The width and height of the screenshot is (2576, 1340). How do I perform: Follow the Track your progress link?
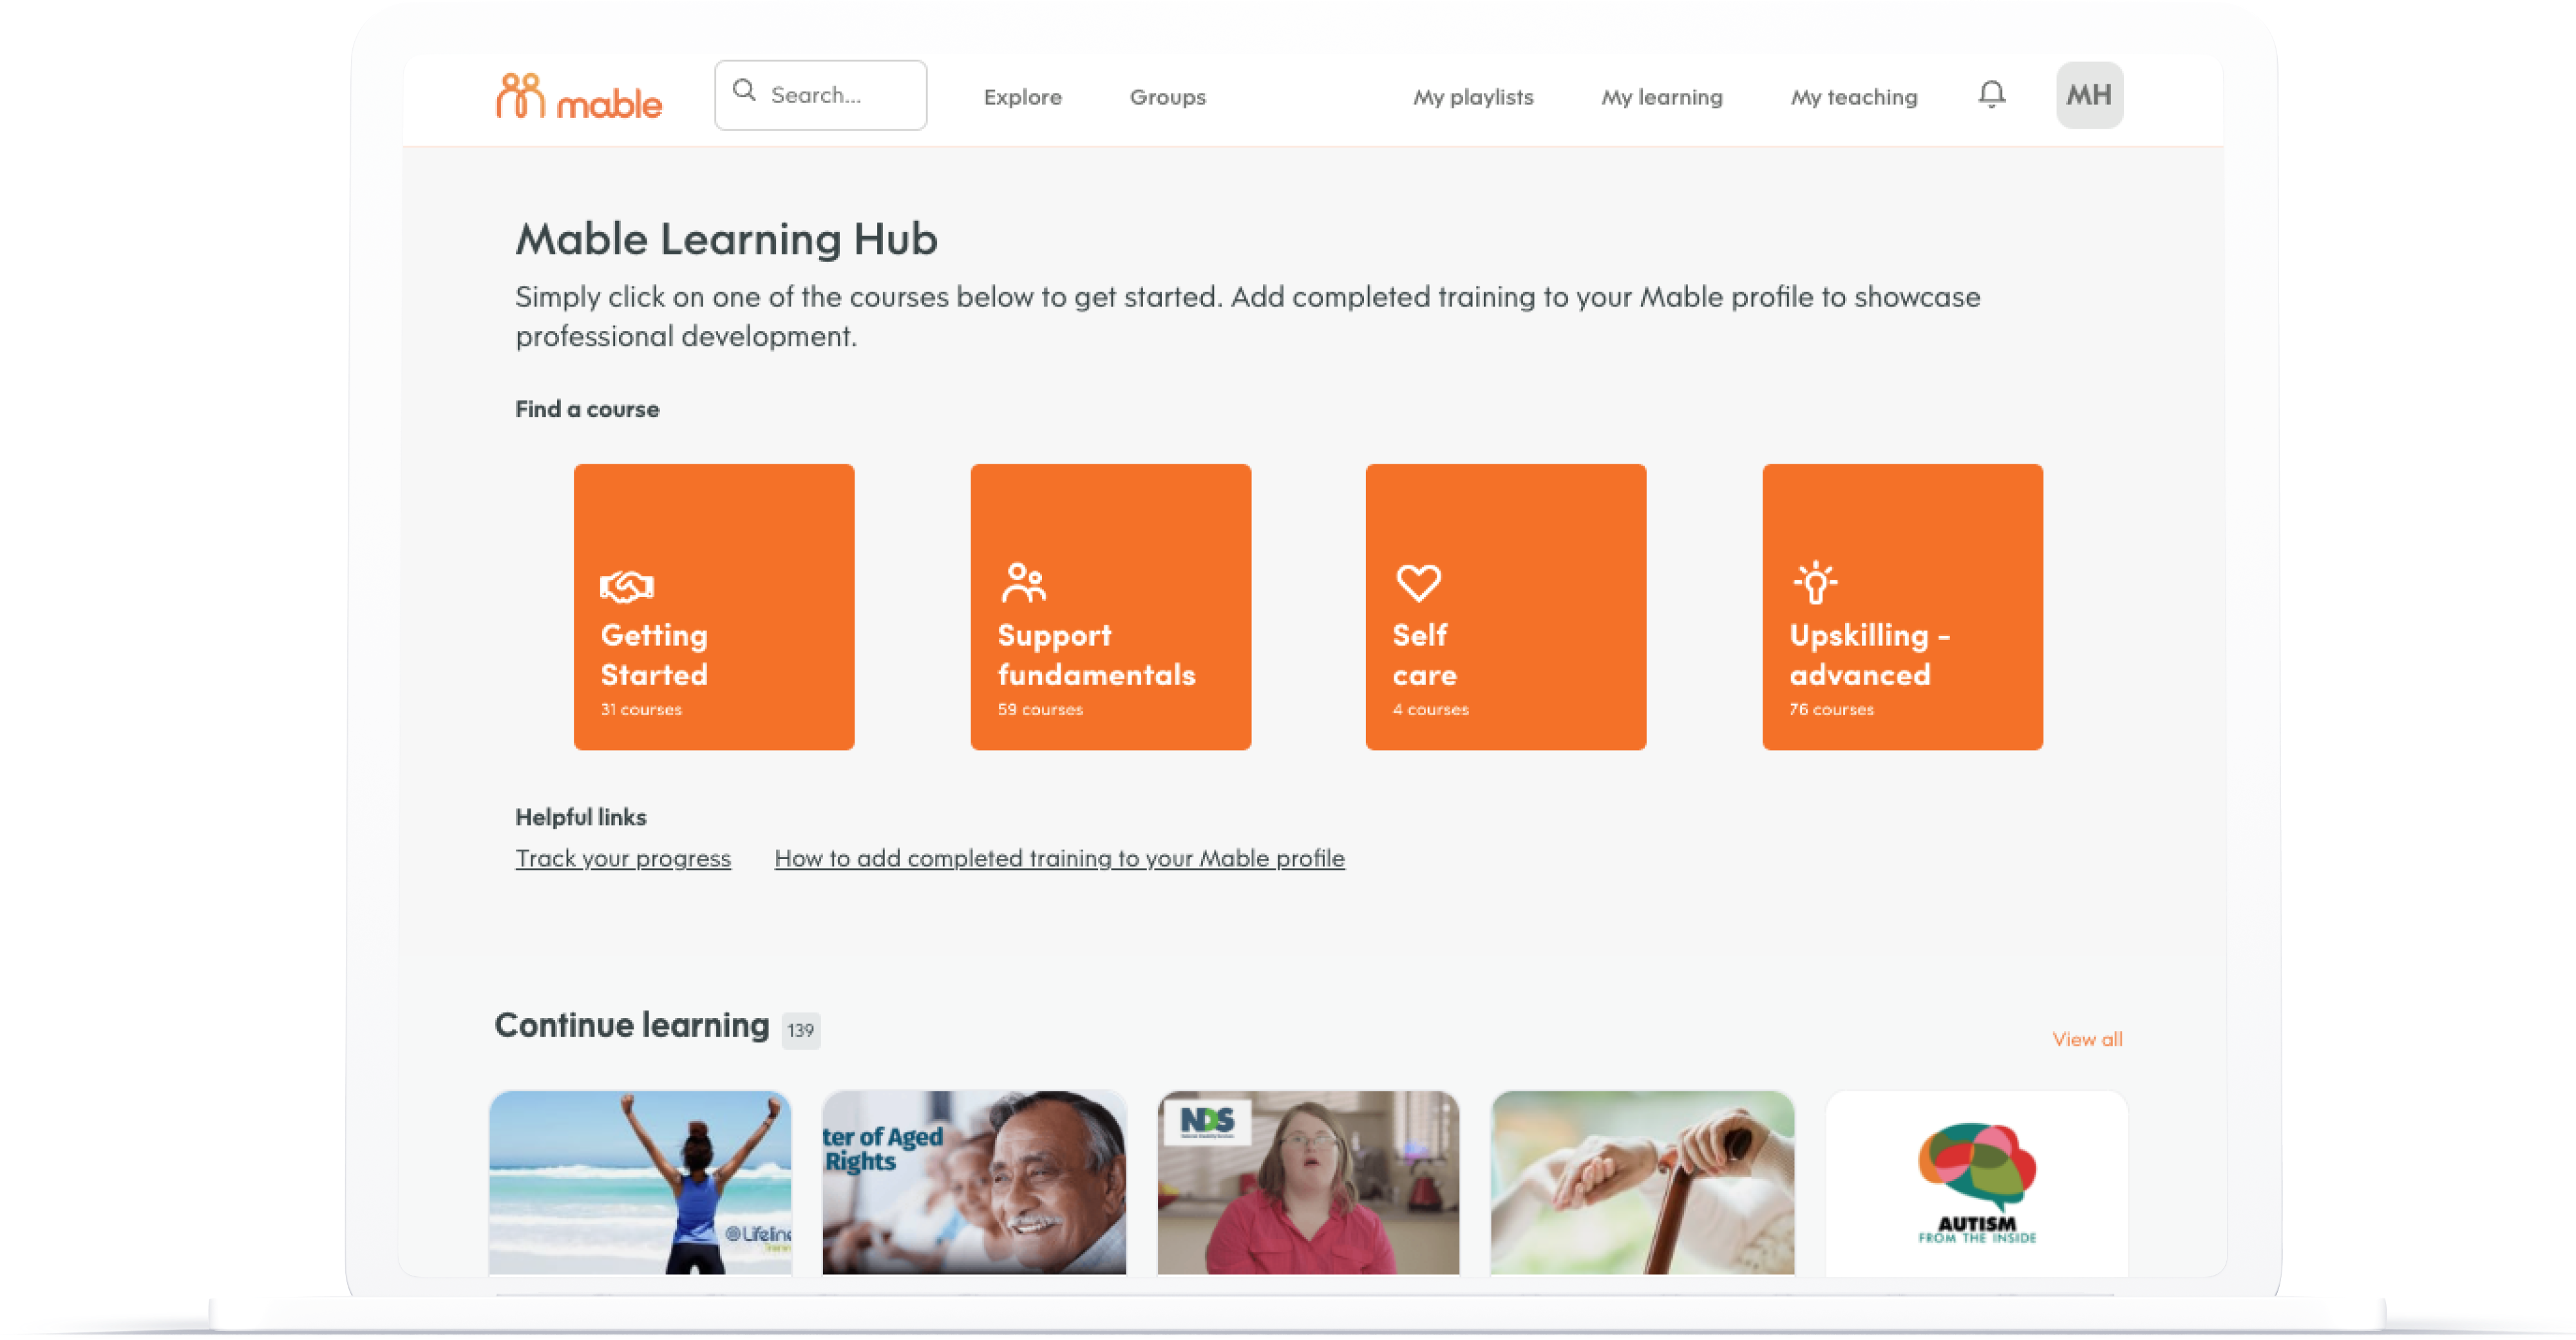point(622,859)
